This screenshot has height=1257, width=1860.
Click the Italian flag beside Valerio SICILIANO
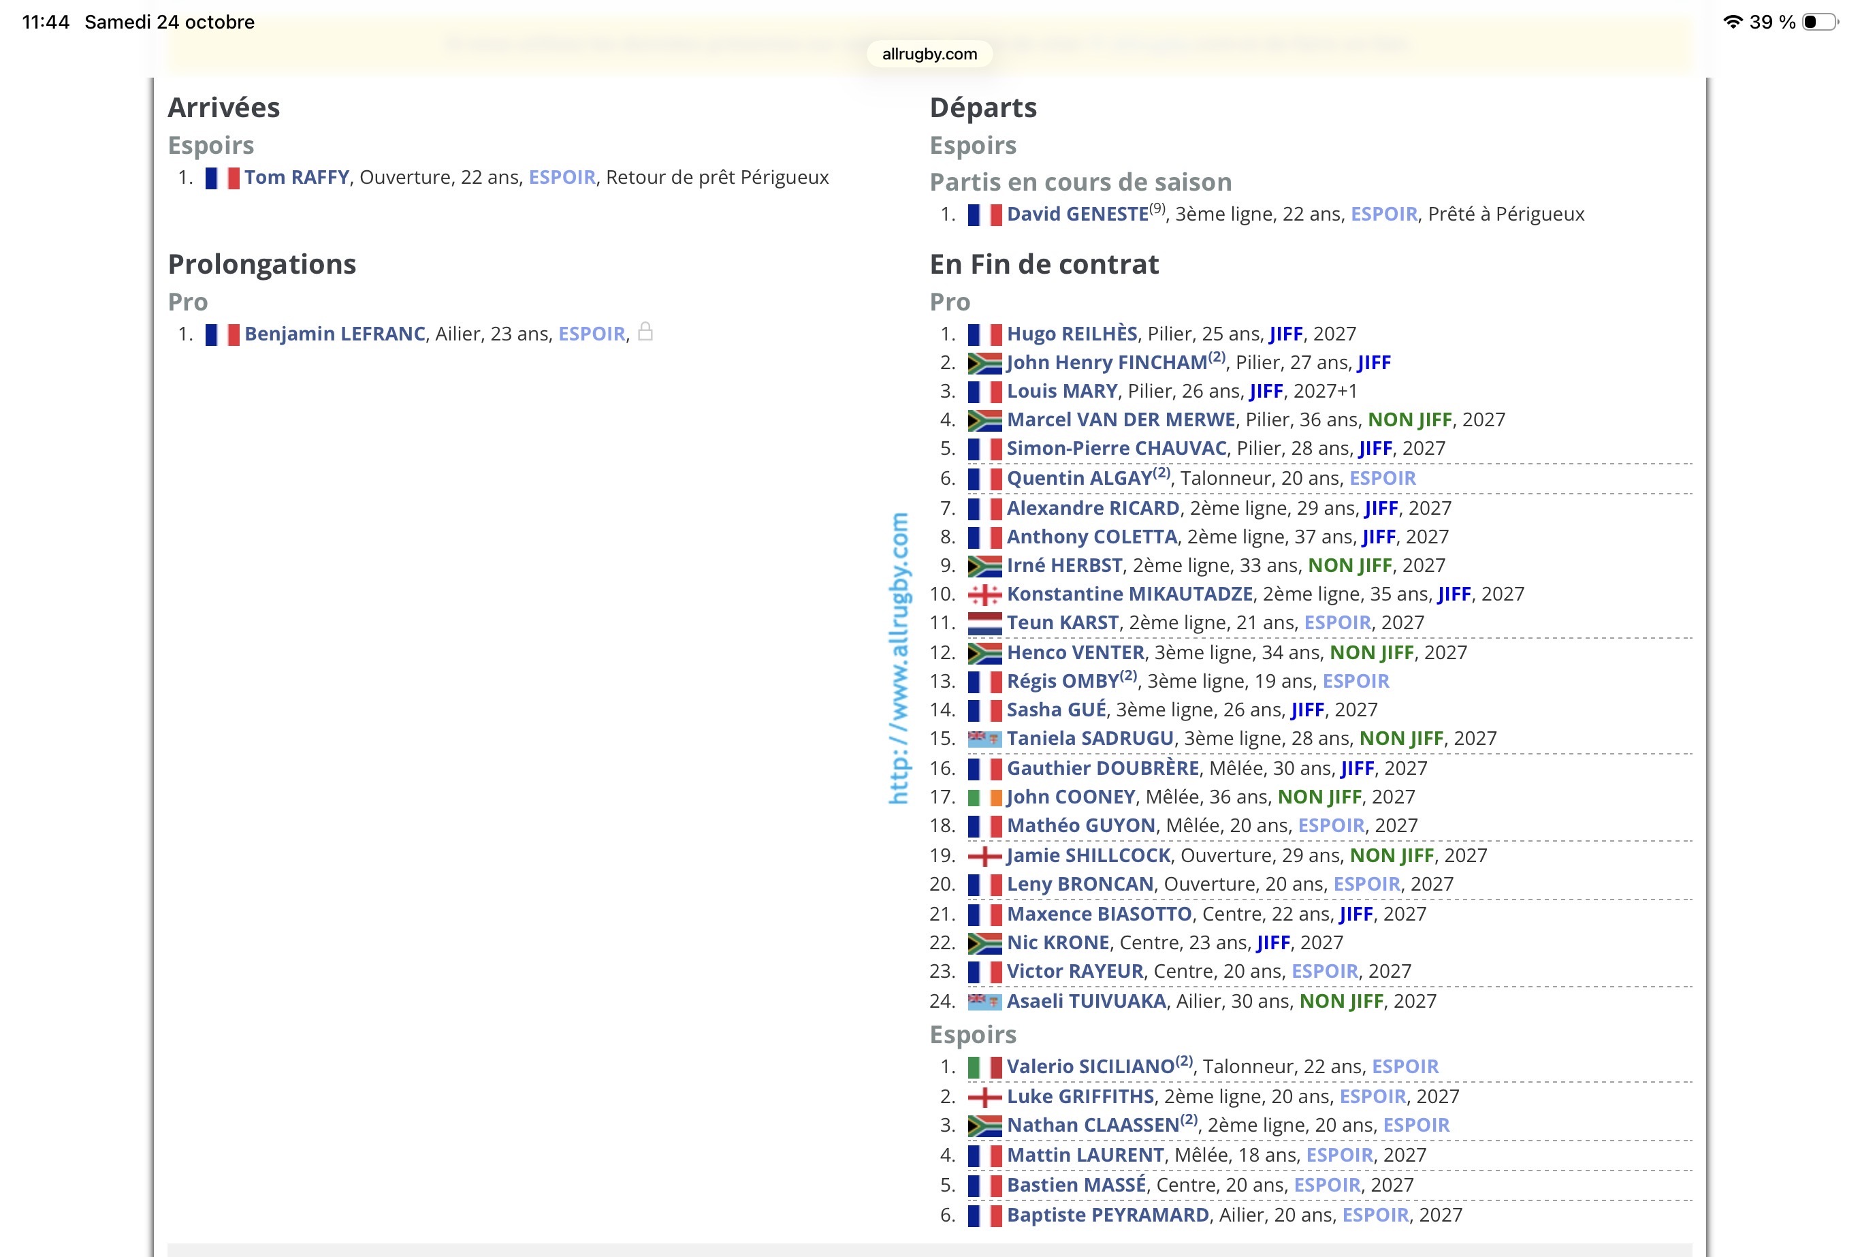point(984,1067)
